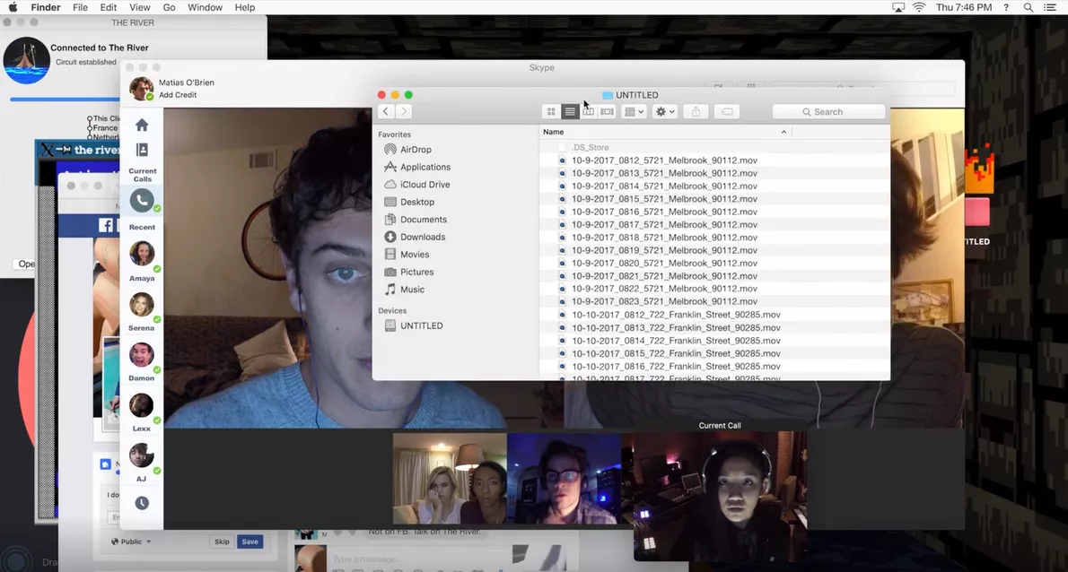Image resolution: width=1068 pixels, height=572 pixels.
Task: Open the Window menu
Action: [x=205, y=7]
